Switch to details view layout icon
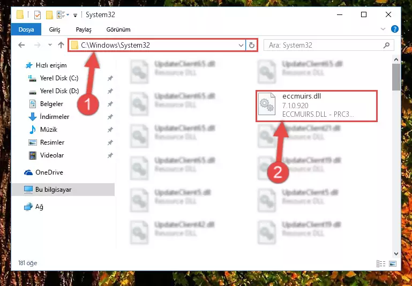 coord(381,264)
